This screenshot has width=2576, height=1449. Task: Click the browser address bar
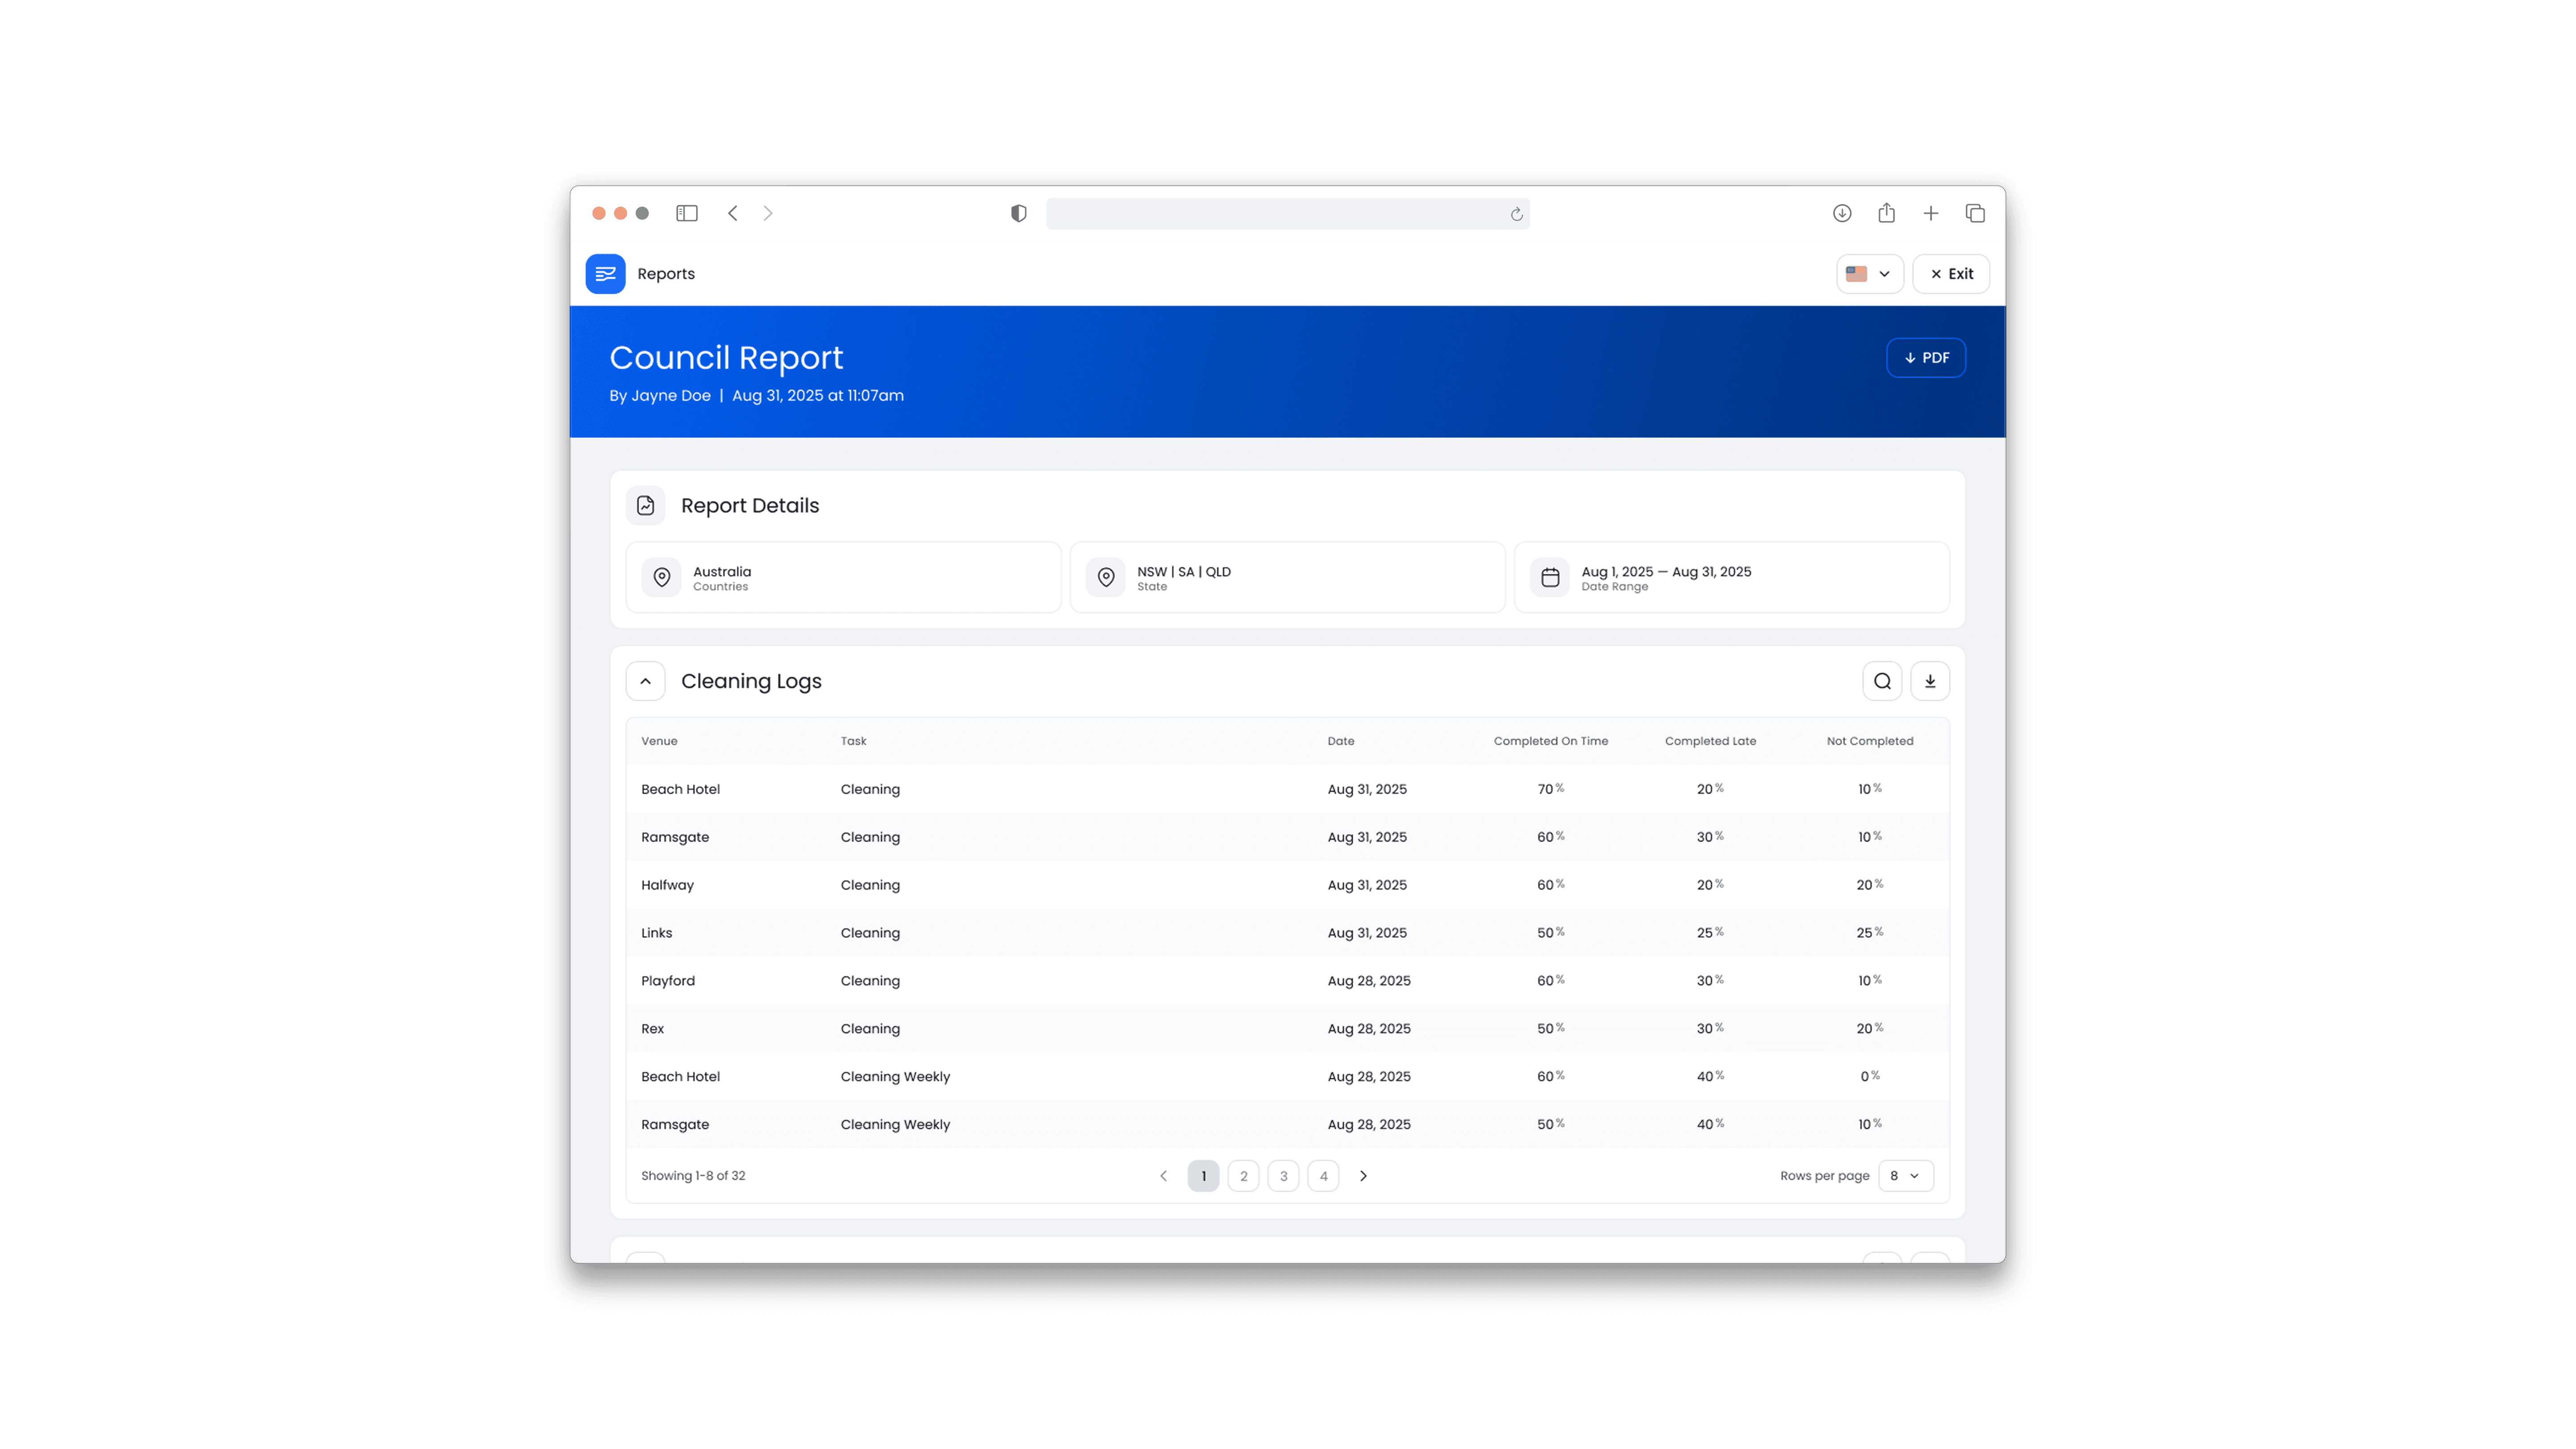click(1270, 214)
